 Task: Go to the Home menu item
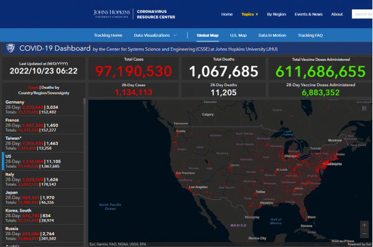click(227, 14)
